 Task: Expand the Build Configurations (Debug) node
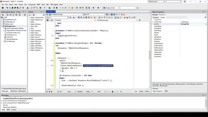pyautogui.click(x=4, y=28)
